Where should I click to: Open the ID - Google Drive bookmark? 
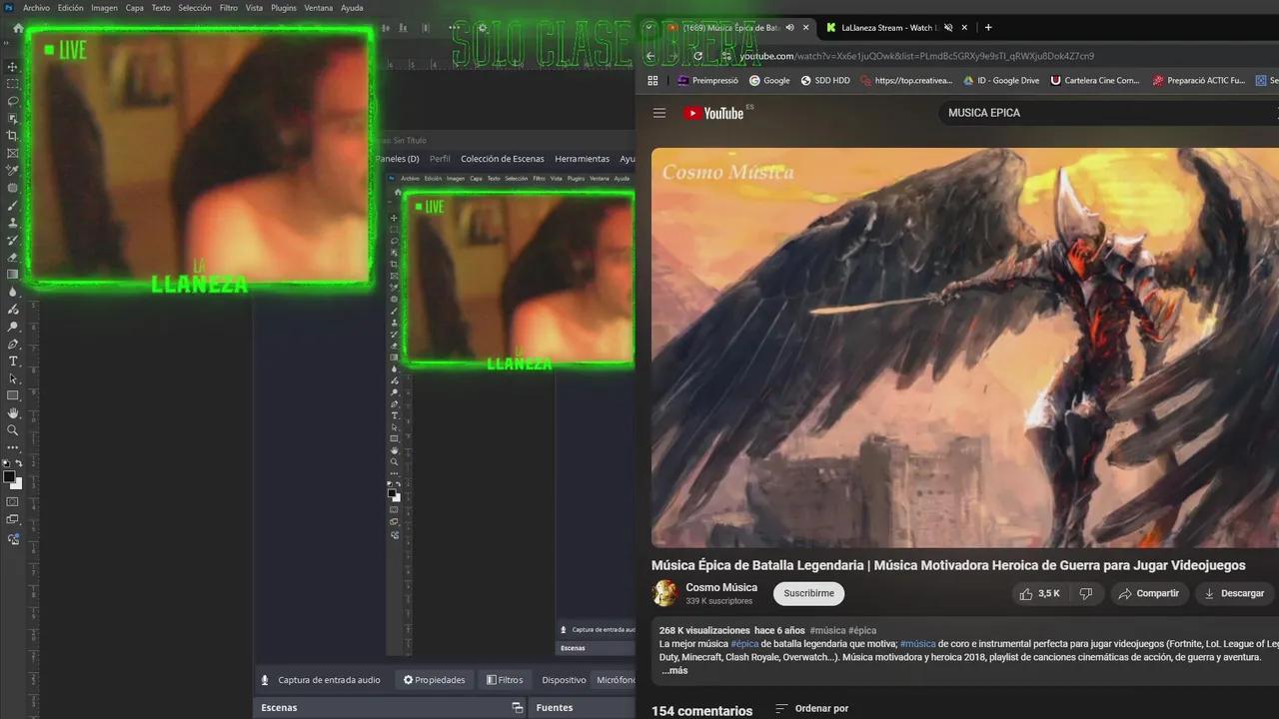coord(1000,80)
